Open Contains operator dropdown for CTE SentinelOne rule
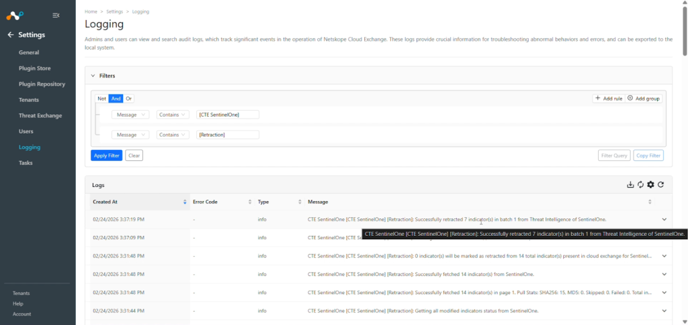688x325 pixels. 173,115
